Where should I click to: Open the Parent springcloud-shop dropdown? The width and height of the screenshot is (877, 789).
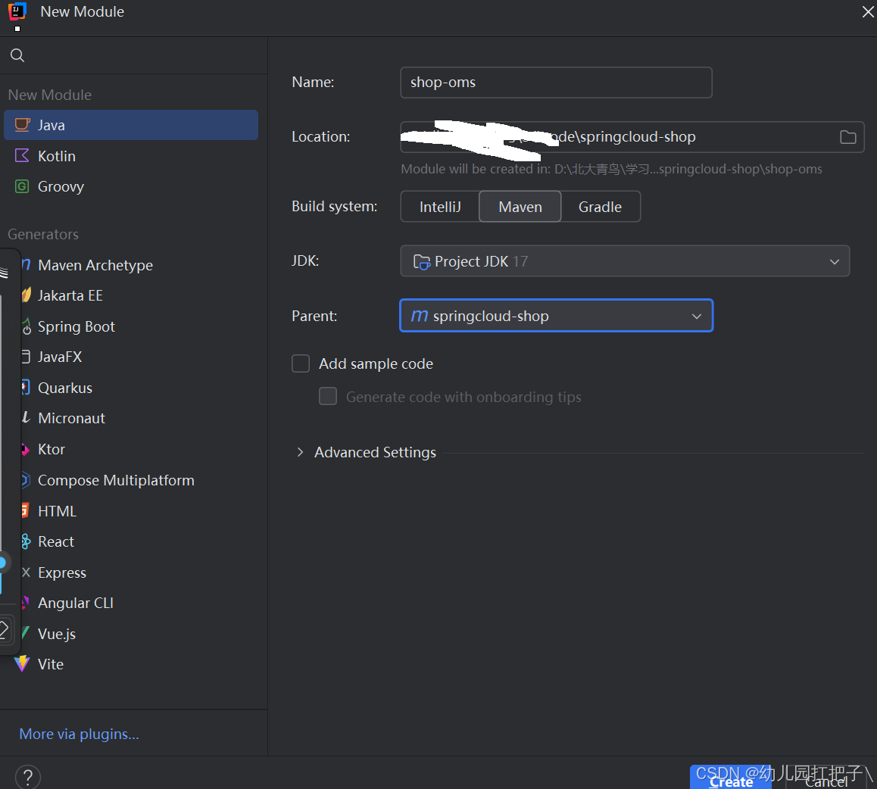pos(556,316)
